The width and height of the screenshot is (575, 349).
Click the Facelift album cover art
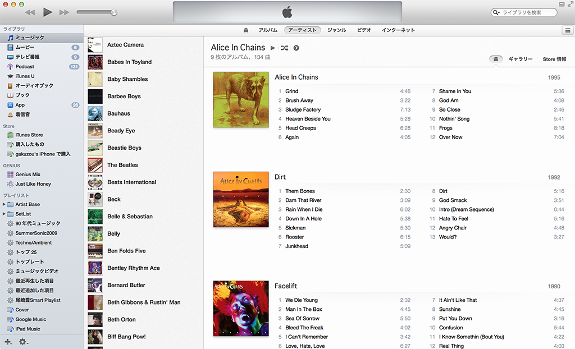pos(241,308)
